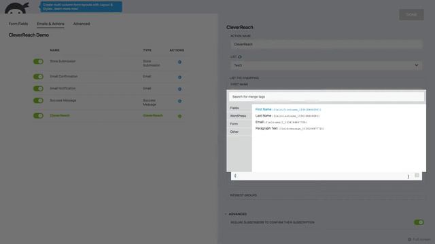
Task: Click the List refresh icon
Action: [240, 57]
